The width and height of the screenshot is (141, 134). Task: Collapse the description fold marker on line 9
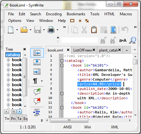(x=62, y=93)
